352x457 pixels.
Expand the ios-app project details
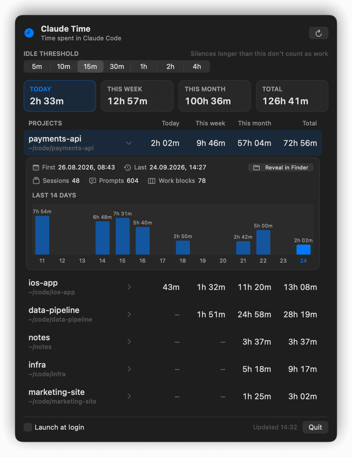[129, 287]
